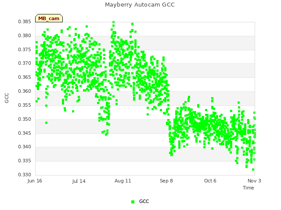The image size is (281, 210).
Task: Click the 0.350 y-axis value
Action: click(25, 119)
